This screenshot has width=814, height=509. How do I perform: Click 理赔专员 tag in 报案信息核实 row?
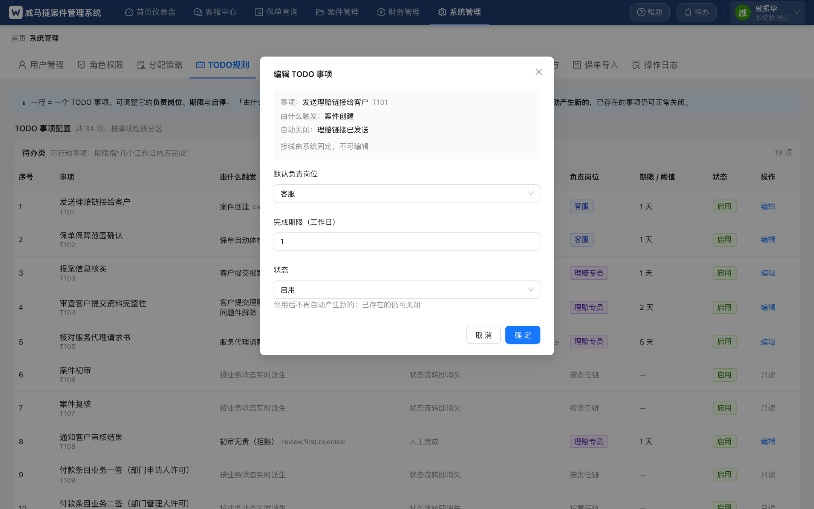click(x=589, y=273)
